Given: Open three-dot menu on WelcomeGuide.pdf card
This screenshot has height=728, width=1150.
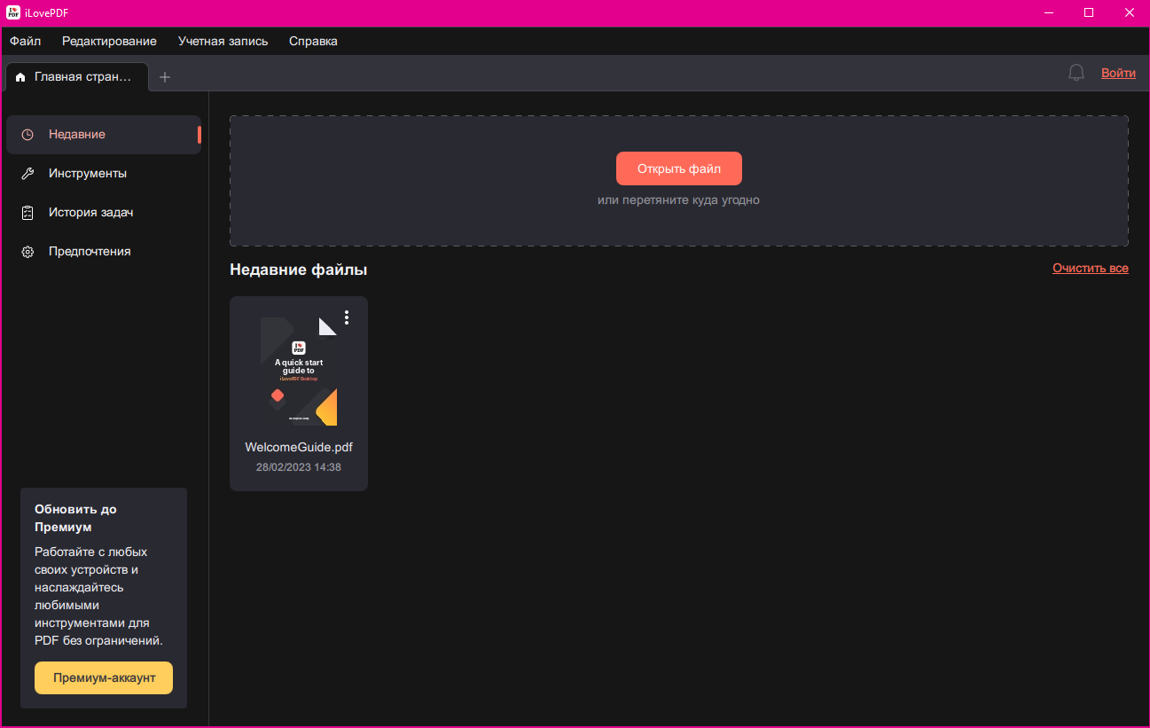Looking at the screenshot, I should point(347,317).
